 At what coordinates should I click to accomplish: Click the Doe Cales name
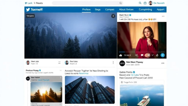pos(74,61)
